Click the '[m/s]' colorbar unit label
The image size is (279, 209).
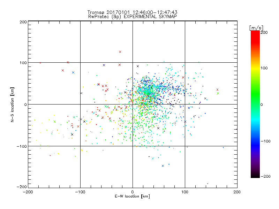(x=256, y=28)
